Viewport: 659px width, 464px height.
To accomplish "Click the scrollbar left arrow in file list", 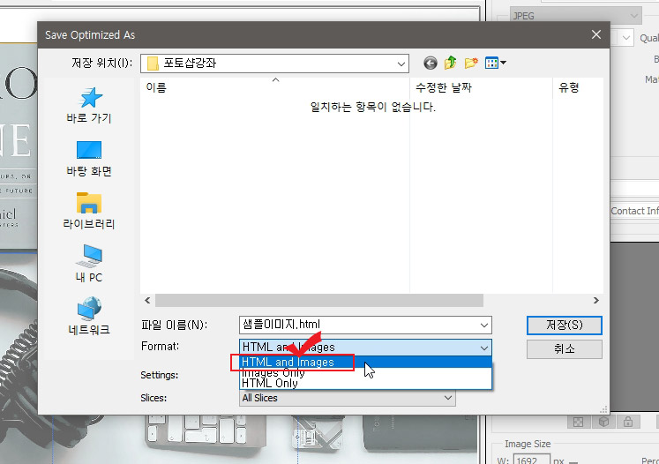I will (x=147, y=300).
